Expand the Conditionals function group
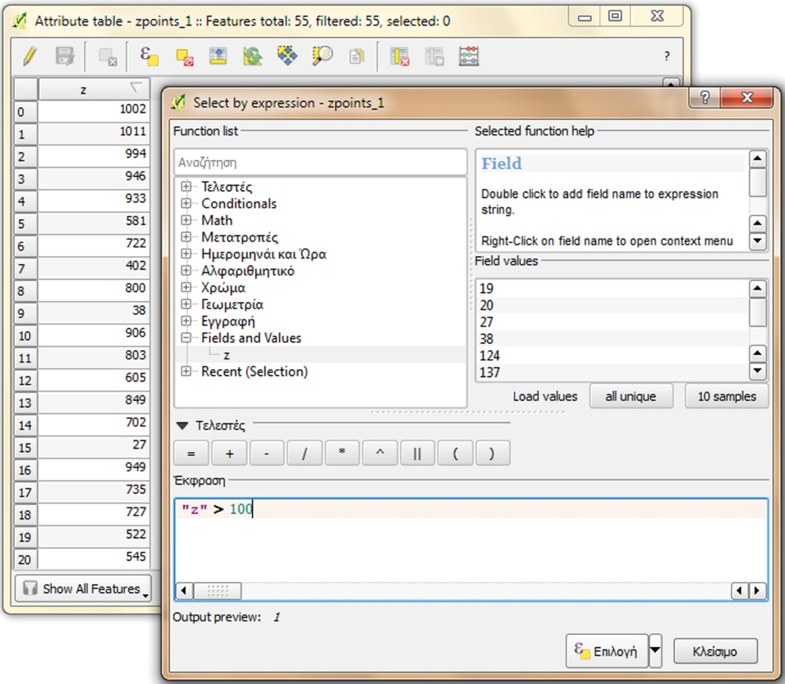The image size is (785, 684). tap(186, 203)
